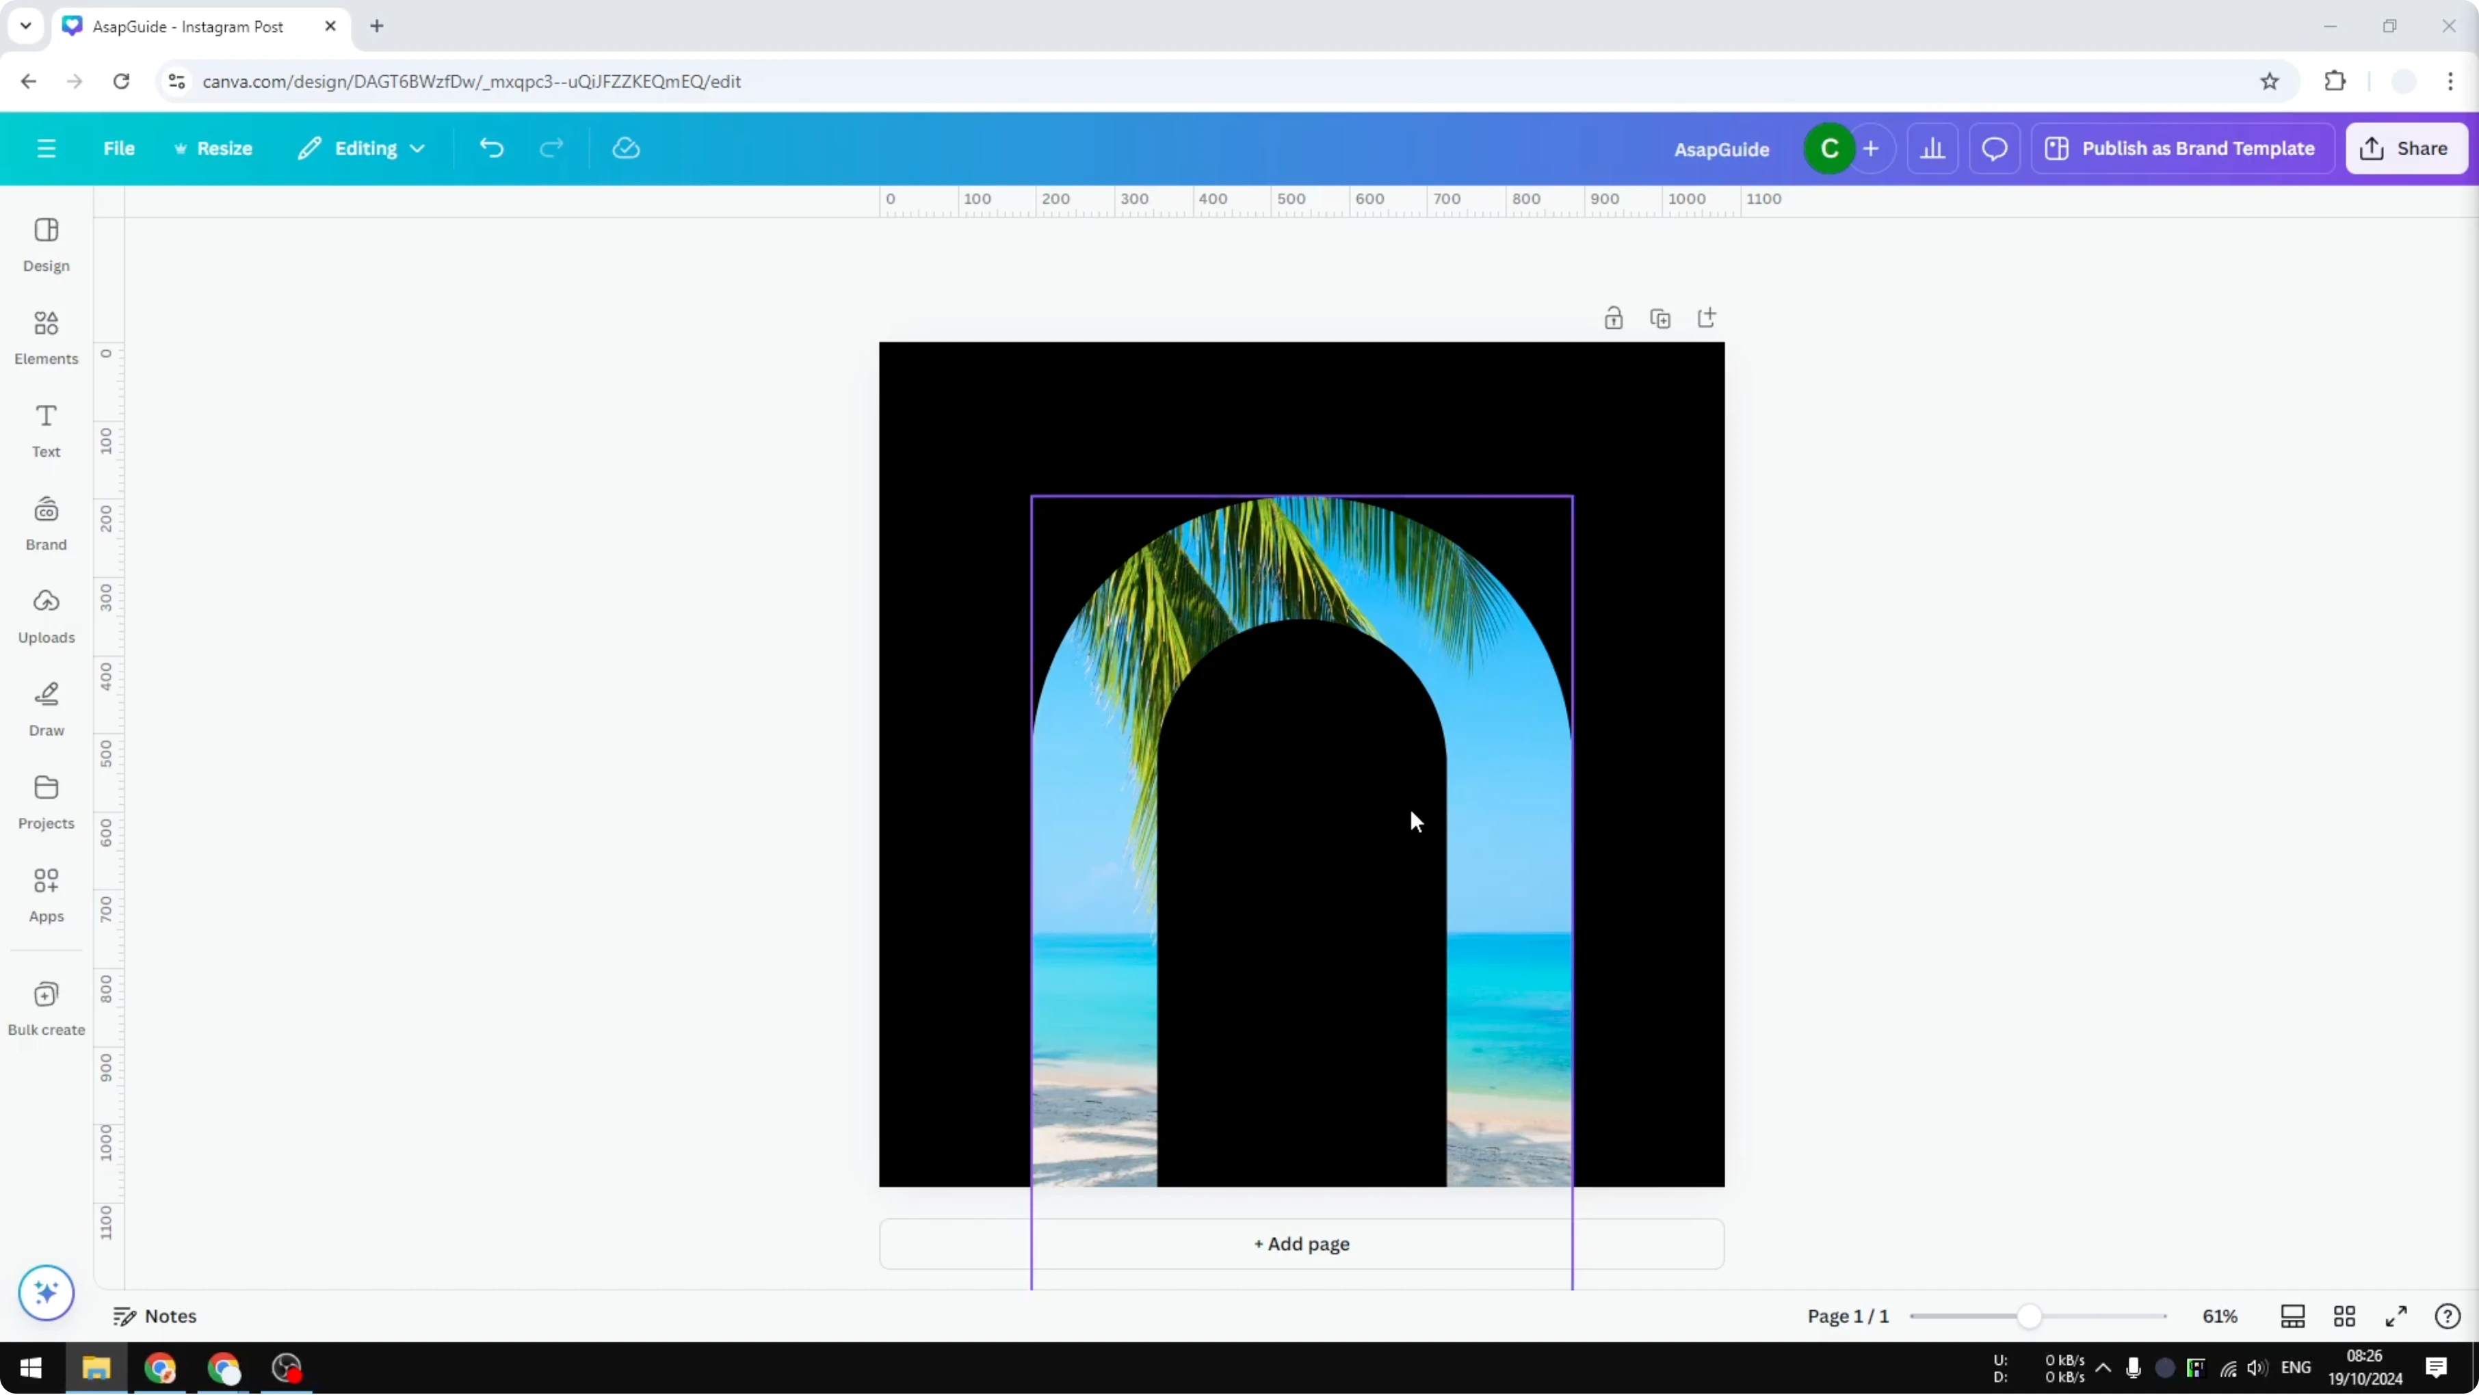Open the Bulk create panel
Screen dimensions: 2479x1395
pos(47,1008)
